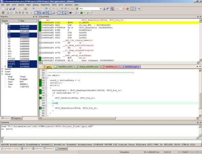Open Find in Files icon

coord(77,9)
